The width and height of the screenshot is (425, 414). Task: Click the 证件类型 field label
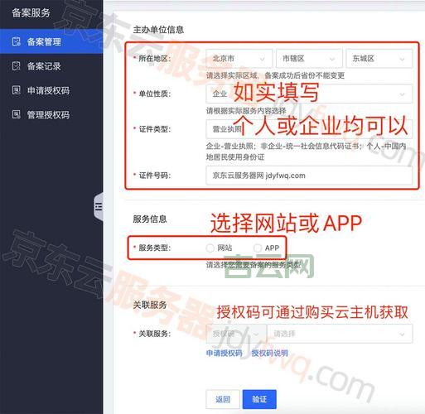tap(155, 129)
